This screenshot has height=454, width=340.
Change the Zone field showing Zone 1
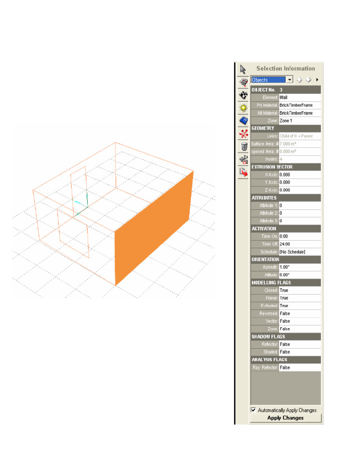pyautogui.click(x=300, y=121)
